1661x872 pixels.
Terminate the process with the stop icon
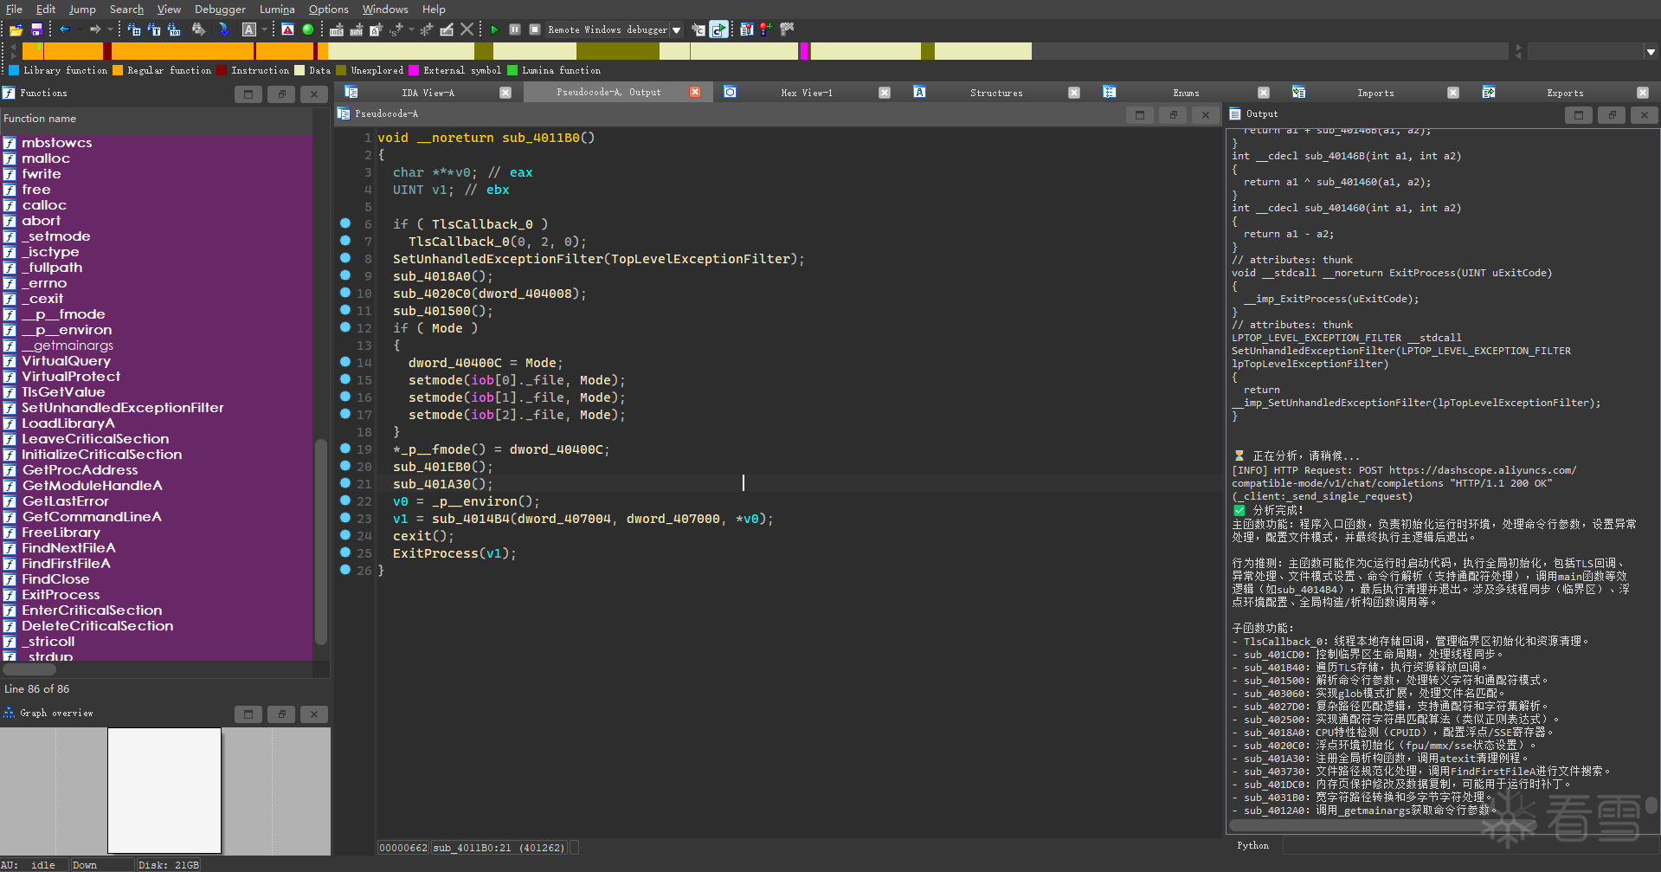pyautogui.click(x=535, y=29)
